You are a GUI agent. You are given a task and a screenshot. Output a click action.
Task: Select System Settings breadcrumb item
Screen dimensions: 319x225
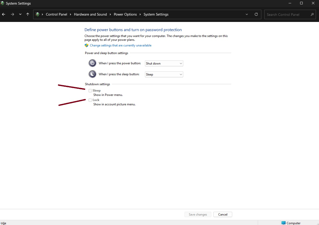(x=156, y=15)
